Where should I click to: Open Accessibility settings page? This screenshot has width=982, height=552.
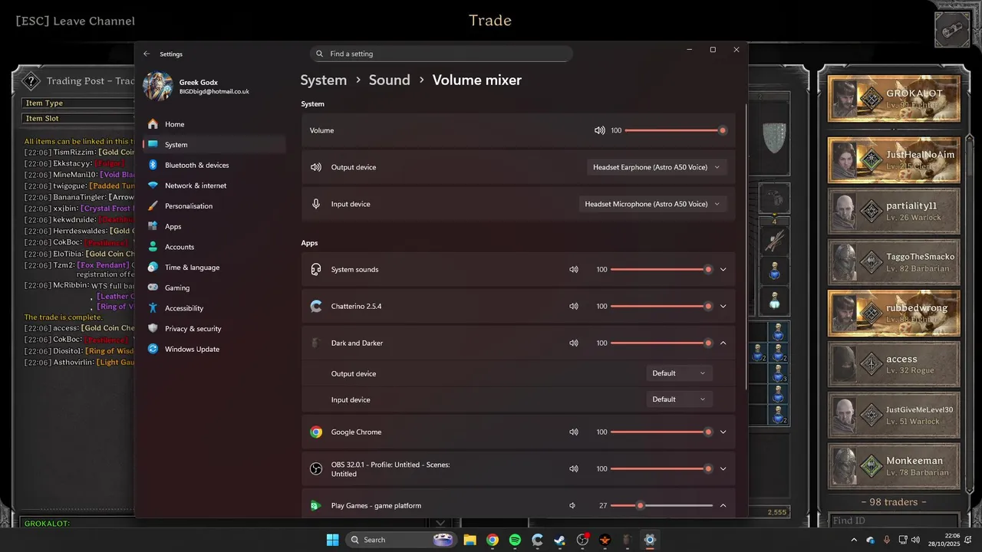coord(214,308)
